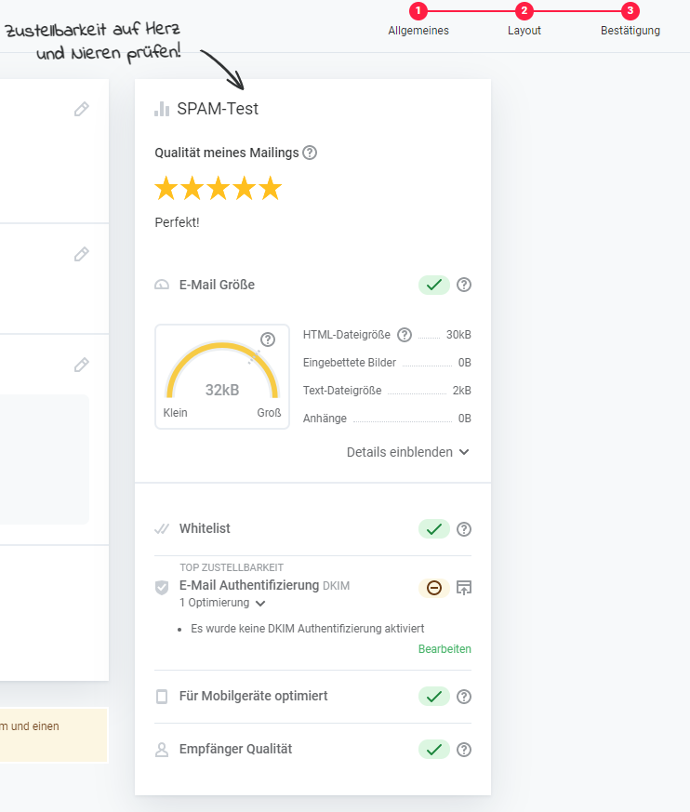The image size is (690, 812).
Task: Open step 3 Bestätigung
Action: [x=630, y=12]
